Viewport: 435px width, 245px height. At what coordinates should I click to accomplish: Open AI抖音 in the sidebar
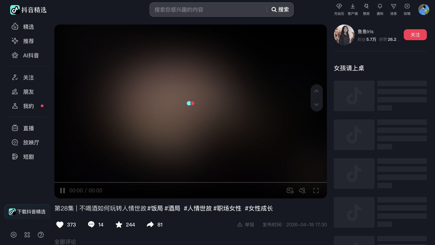(27, 55)
